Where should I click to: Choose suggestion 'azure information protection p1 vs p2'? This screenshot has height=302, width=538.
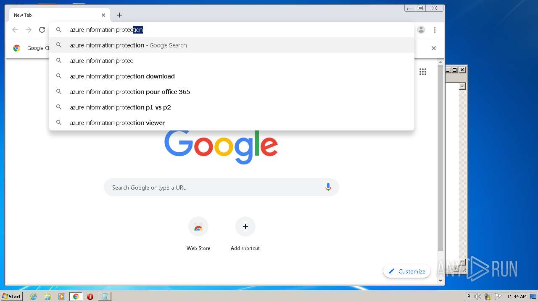[x=232, y=107]
